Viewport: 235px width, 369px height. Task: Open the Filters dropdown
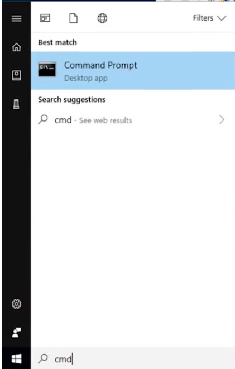[x=209, y=18]
